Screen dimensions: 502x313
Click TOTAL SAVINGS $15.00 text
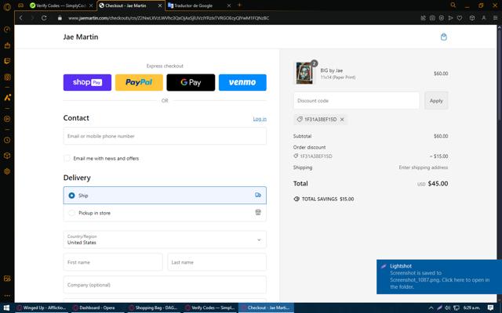point(328,199)
